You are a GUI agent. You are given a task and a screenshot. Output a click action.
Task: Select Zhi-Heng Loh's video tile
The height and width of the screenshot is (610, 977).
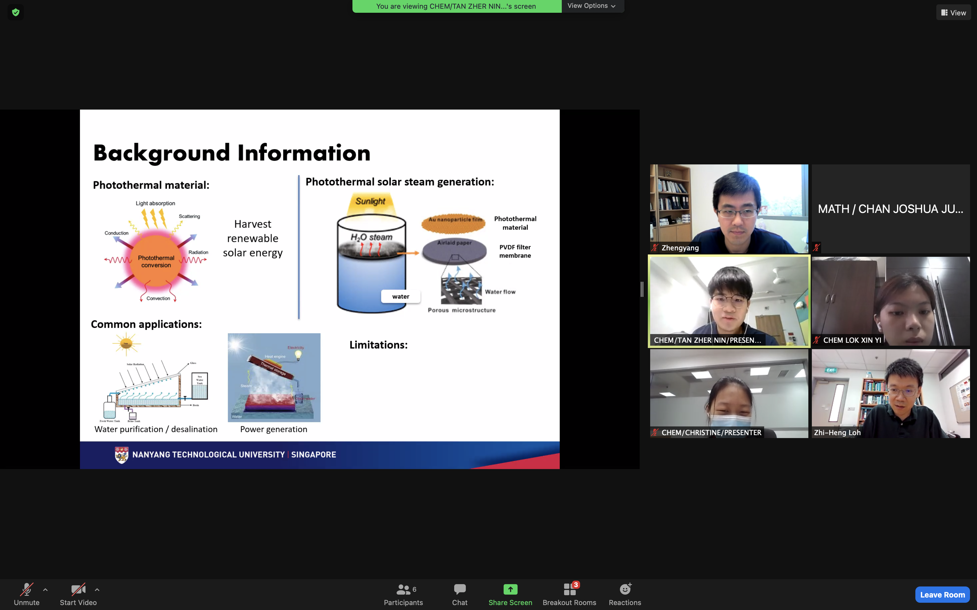pyautogui.click(x=891, y=393)
